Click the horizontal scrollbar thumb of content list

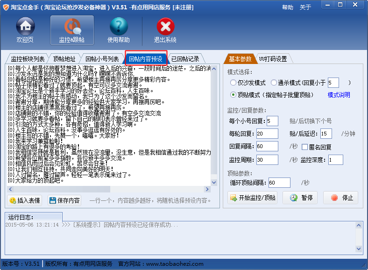click(x=62, y=189)
